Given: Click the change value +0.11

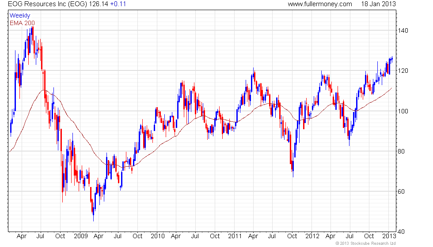Looking at the screenshot, I should point(118,4).
